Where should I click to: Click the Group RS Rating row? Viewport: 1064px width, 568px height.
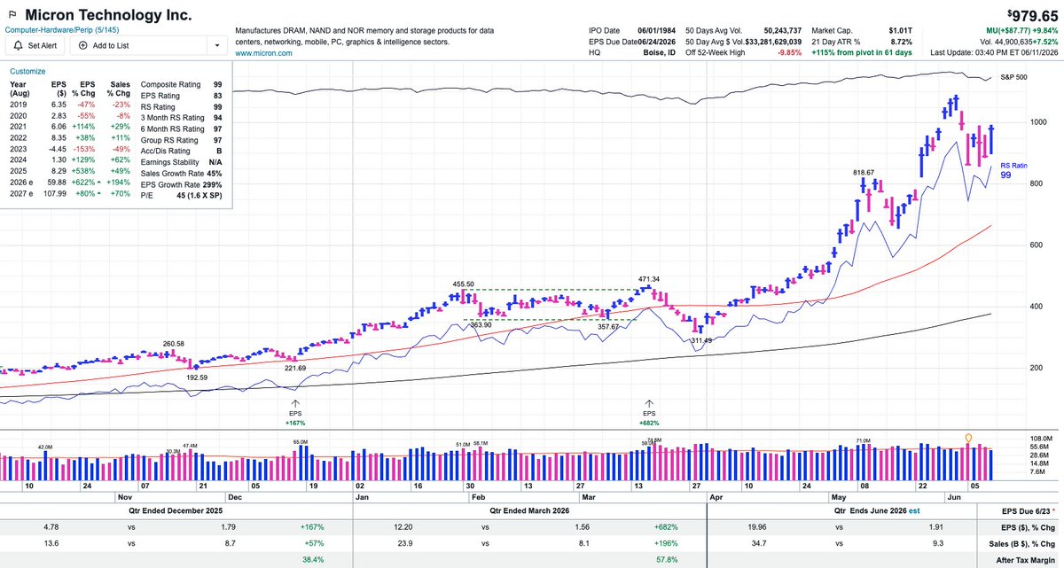coord(182,140)
